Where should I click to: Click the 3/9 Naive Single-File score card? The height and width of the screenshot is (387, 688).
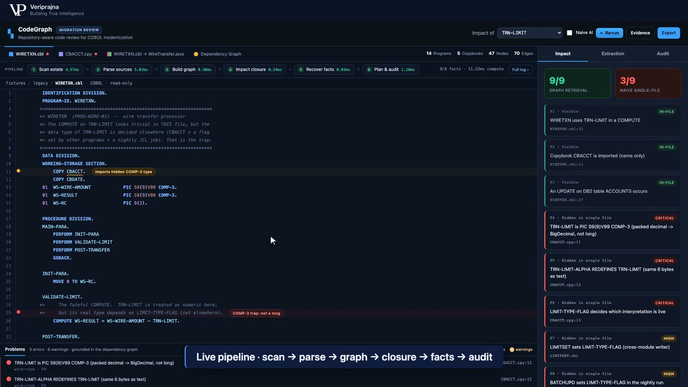point(648,83)
